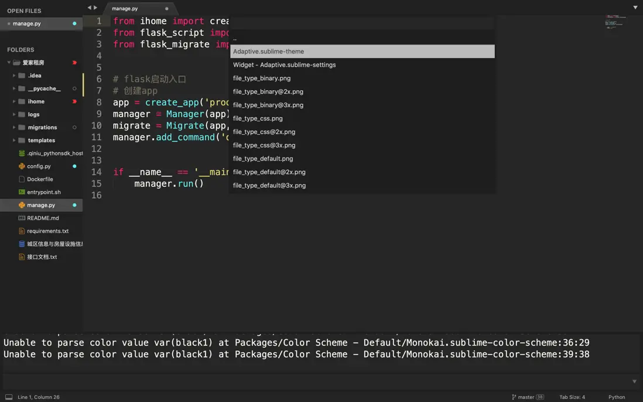Click the ihome folder modified red marker

point(74,101)
